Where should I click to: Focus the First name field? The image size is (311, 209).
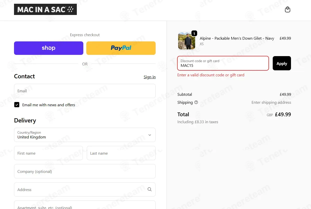tap(48, 153)
